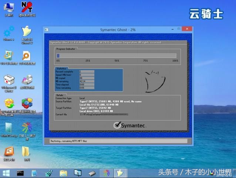Click the 'Source Partition' details label
236x178 pixels.
[64, 102]
